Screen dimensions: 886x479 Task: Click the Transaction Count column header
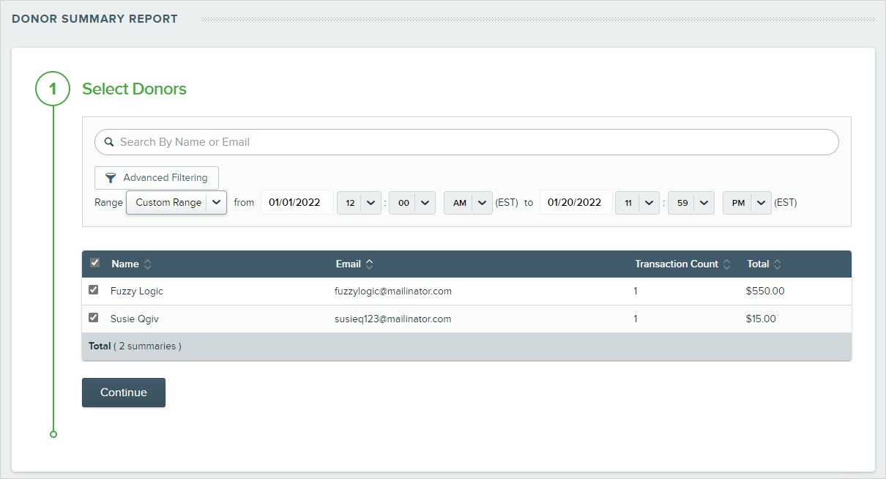coord(677,264)
